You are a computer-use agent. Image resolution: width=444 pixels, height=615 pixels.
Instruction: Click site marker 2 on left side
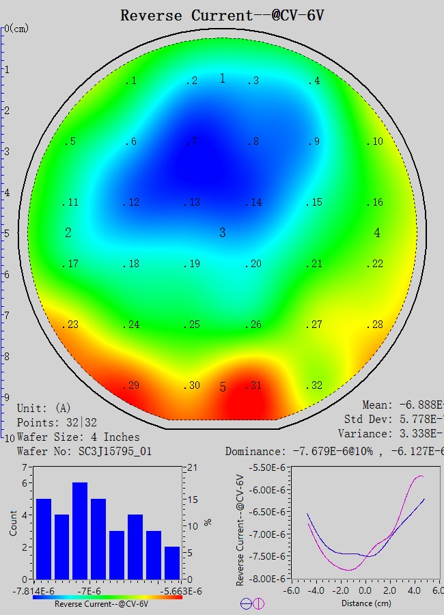[x=68, y=233]
